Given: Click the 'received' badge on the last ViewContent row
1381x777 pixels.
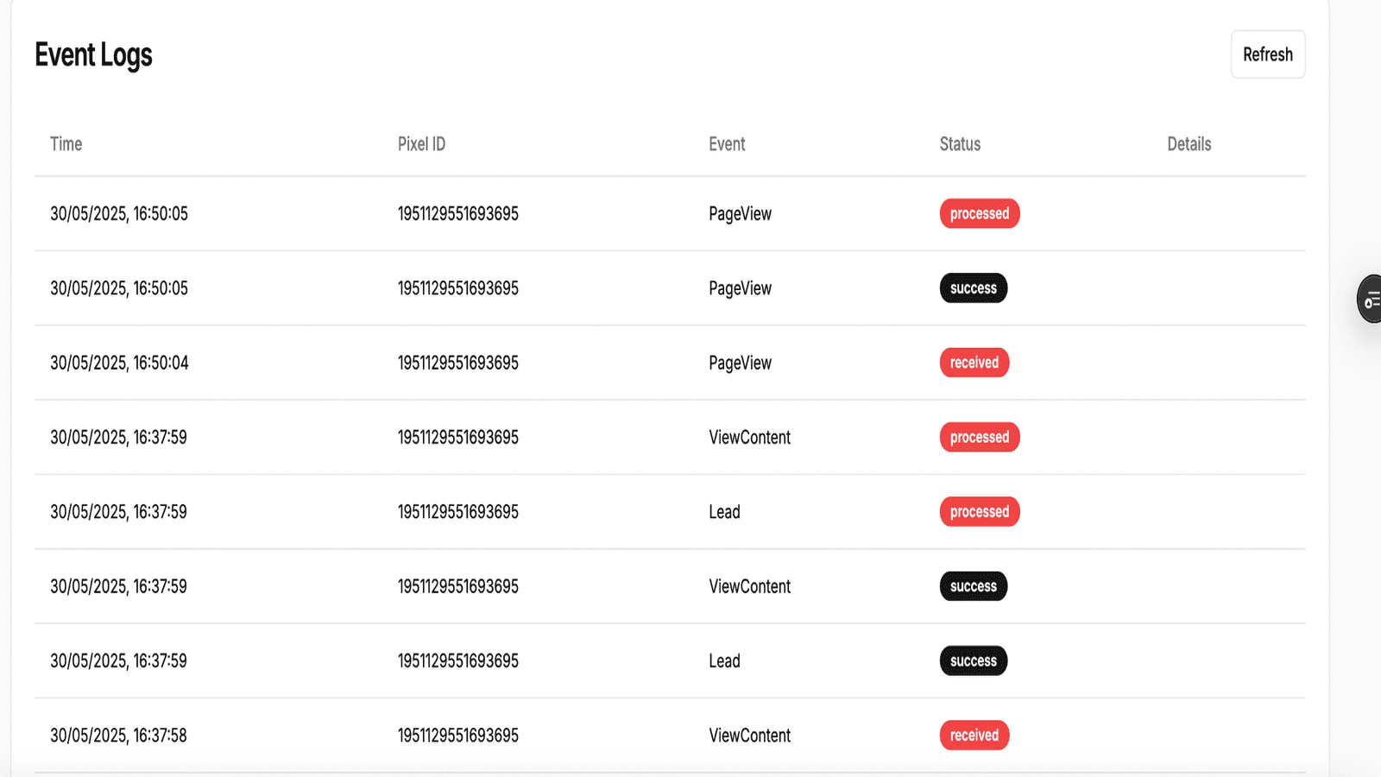Looking at the screenshot, I should 974,735.
